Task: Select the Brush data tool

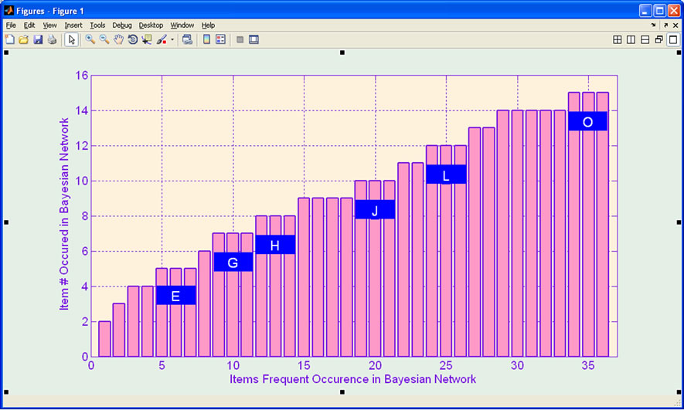Action: click(162, 39)
